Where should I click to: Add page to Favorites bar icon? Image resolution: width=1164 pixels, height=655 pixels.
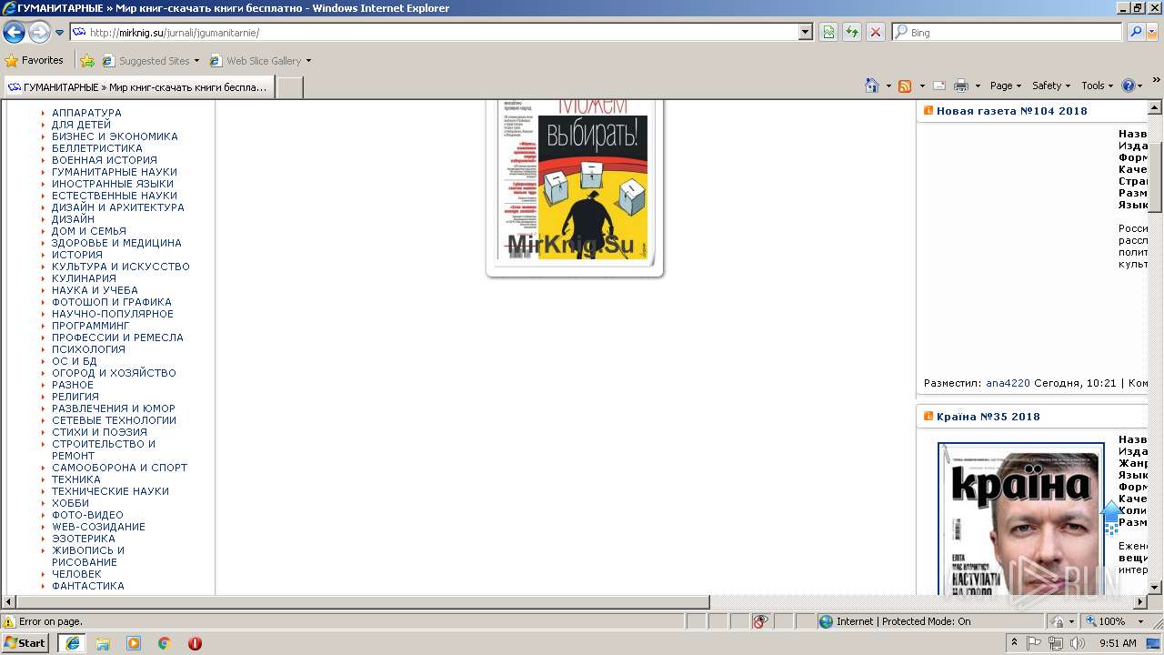[87, 61]
